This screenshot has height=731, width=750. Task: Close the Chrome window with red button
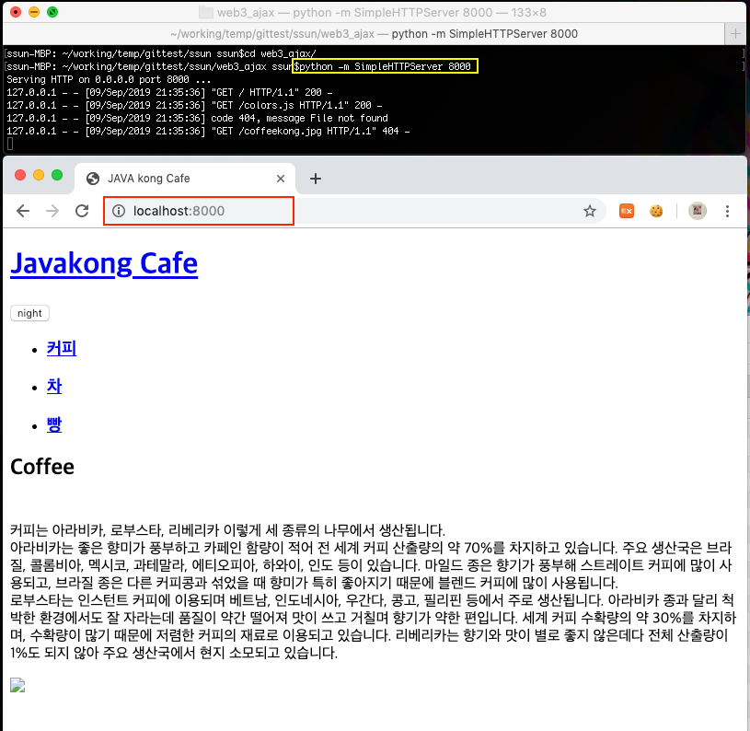click(x=20, y=175)
